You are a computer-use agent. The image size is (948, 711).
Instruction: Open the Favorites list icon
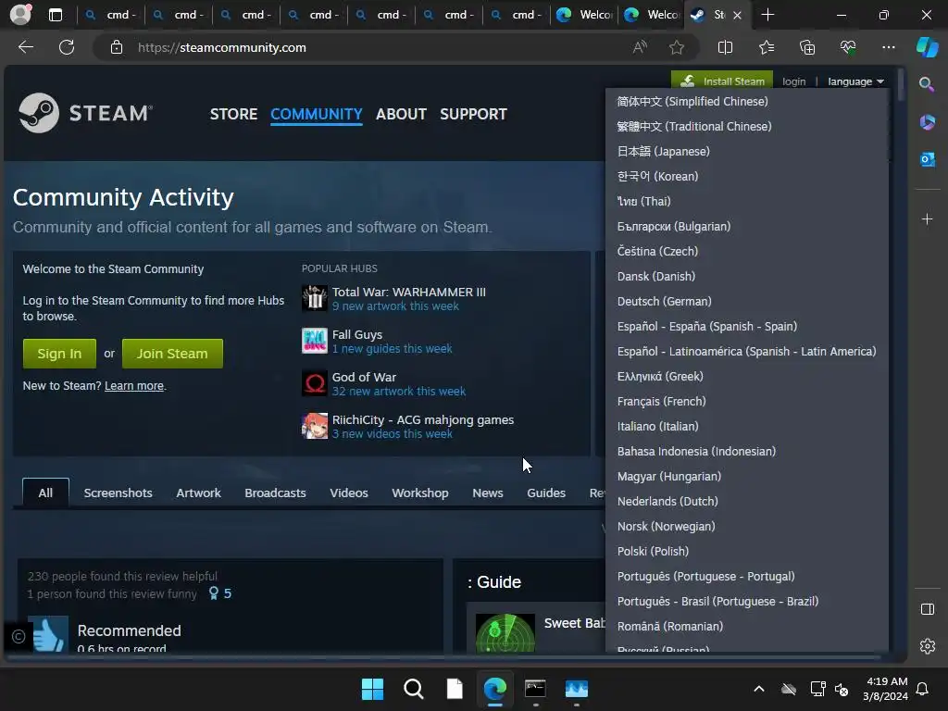[x=766, y=47]
